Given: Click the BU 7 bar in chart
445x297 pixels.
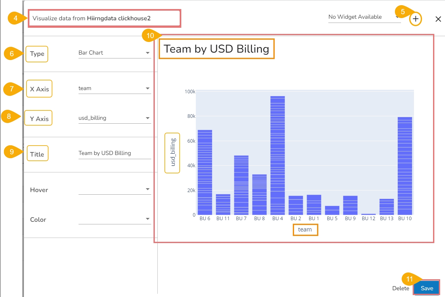Looking at the screenshot, I should tap(241, 185).
